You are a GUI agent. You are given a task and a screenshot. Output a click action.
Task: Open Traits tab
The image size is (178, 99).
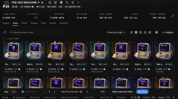[43, 23]
